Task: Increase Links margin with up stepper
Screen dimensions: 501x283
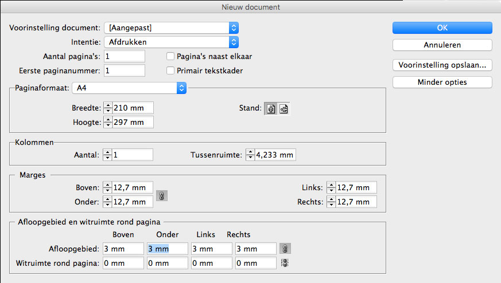Action: [x=331, y=184]
